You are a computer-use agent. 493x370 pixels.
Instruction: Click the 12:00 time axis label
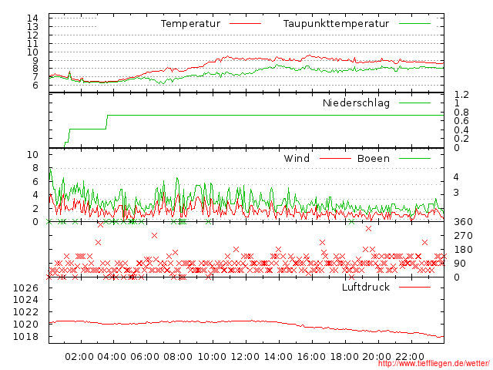(x=245, y=357)
